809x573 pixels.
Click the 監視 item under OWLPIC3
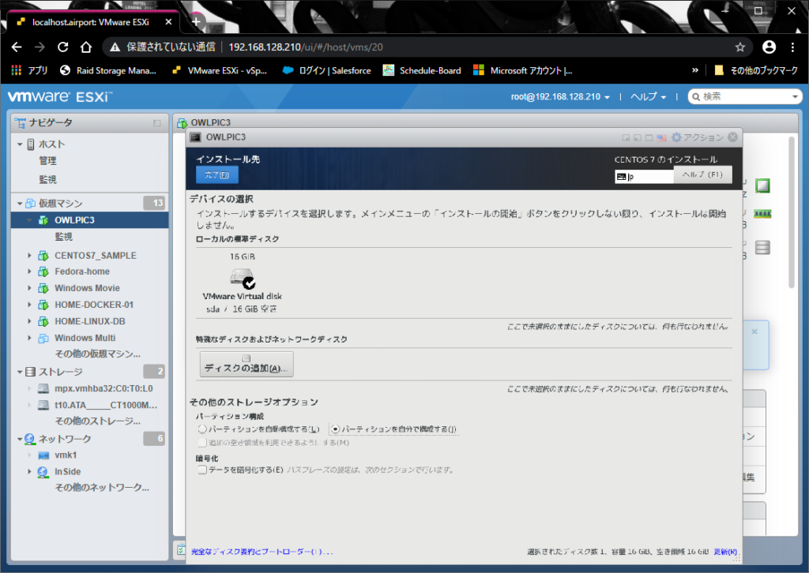63,237
